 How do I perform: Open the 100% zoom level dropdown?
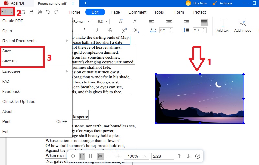coord(136,156)
